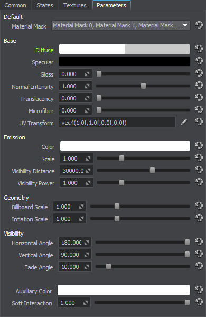Click the Auxiliary Color swatch

tap(124, 290)
